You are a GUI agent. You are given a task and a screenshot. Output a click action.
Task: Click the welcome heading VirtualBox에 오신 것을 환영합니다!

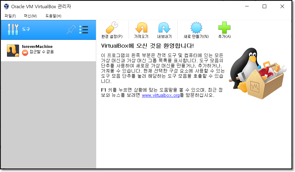(x=147, y=46)
